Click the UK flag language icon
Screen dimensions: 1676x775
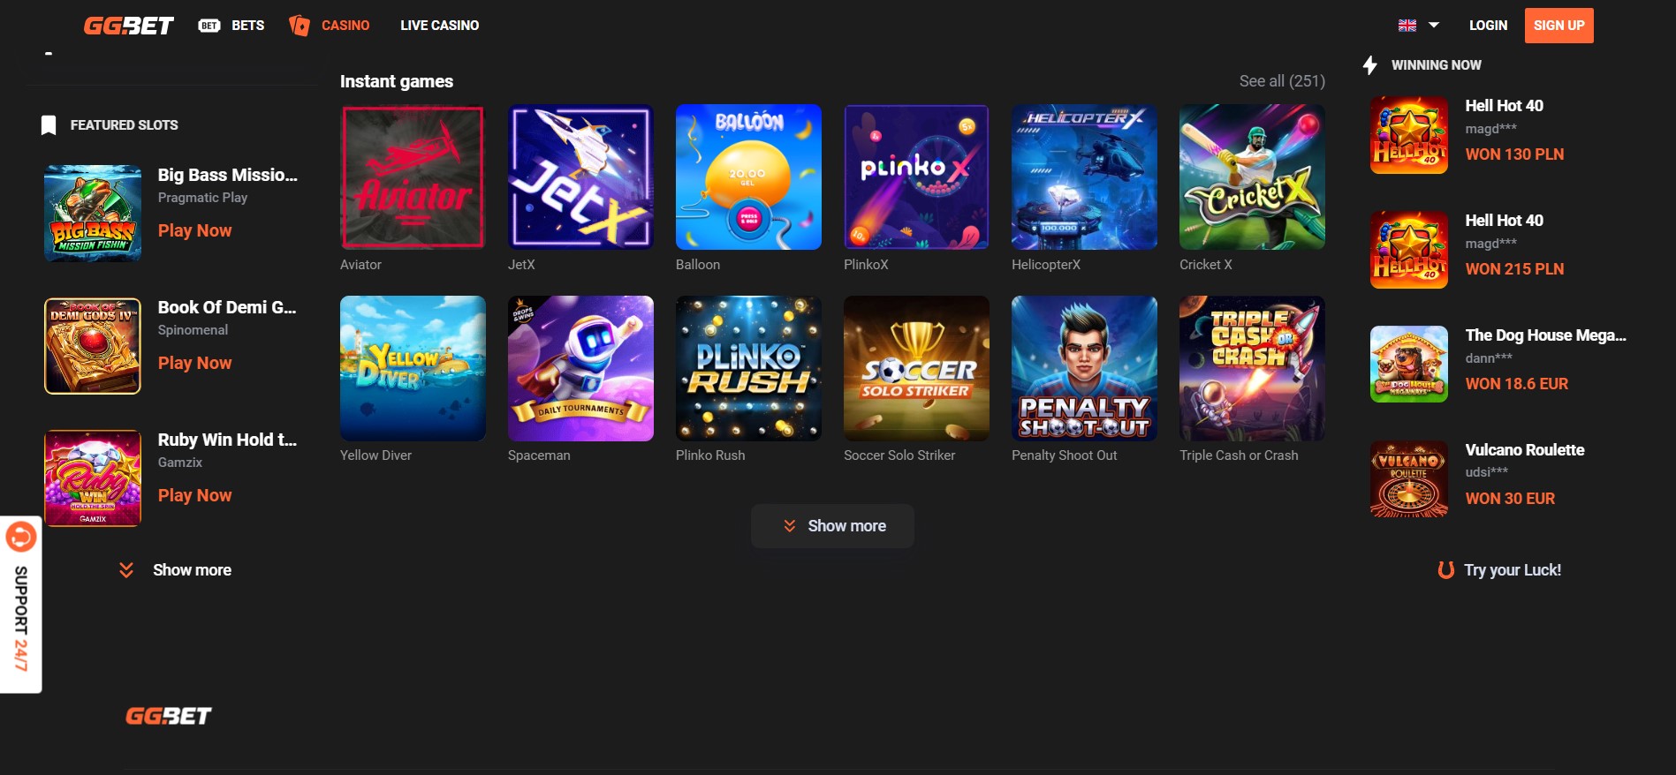point(1407,26)
